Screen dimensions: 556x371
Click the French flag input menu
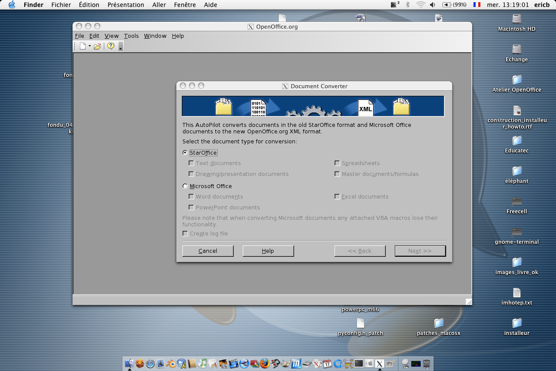[477, 5]
